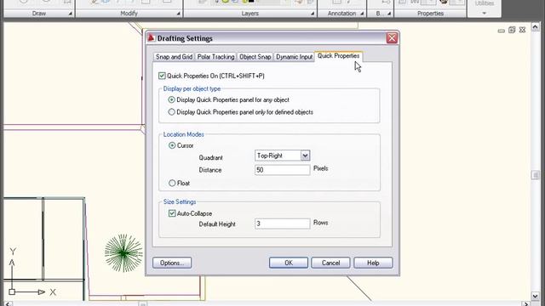Screen dimensions: 545x306
Task: Click the vertical scrollbar up arrow
Action: tap(535, 26)
